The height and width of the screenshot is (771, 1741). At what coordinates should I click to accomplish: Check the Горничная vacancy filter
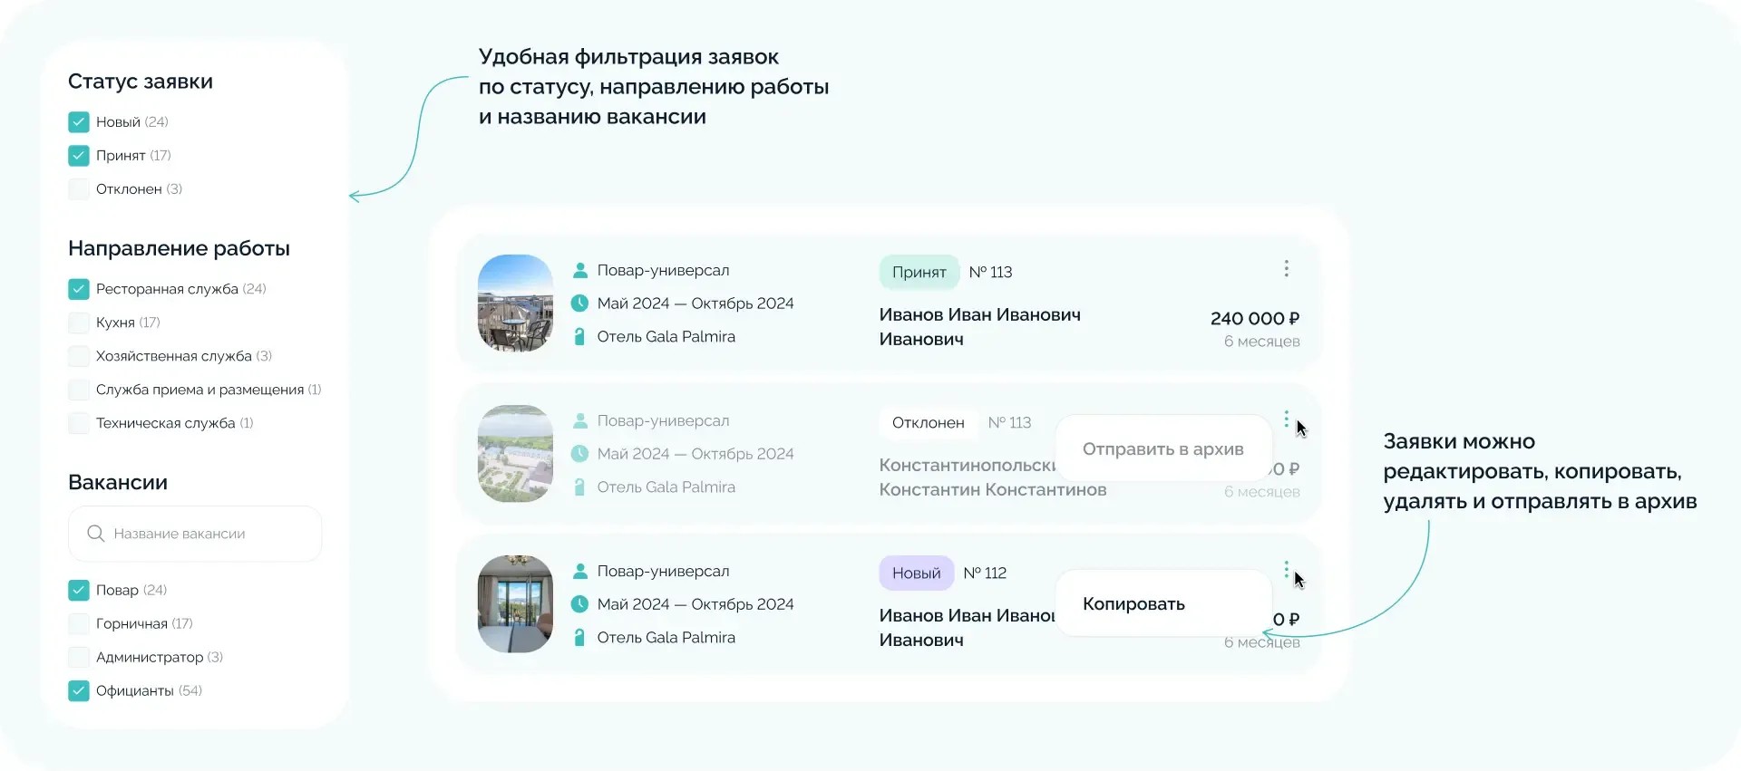point(79,624)
